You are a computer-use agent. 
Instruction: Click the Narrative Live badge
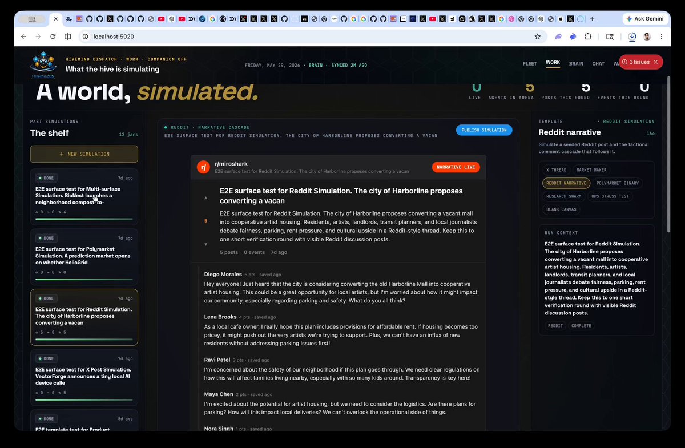456,167
